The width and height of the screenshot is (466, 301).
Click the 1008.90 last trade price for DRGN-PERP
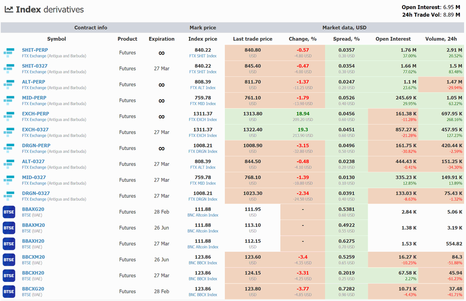(253, 145)
